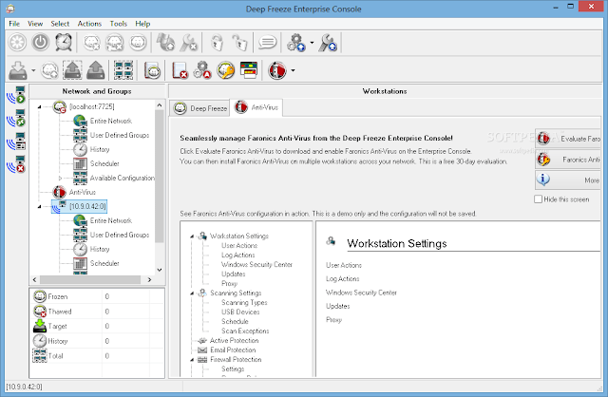Click down arrow of Network tree scrollbar
This screenshot has width=608, height=397.
[x=160, y=270]
